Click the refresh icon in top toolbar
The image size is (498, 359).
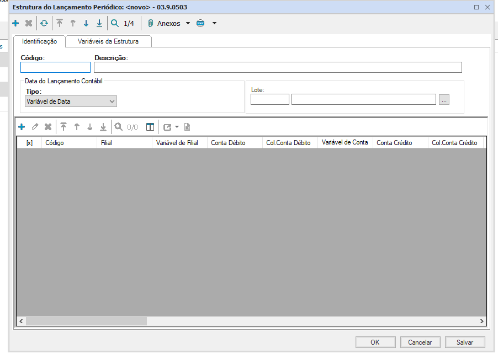(x=44, y=24)
